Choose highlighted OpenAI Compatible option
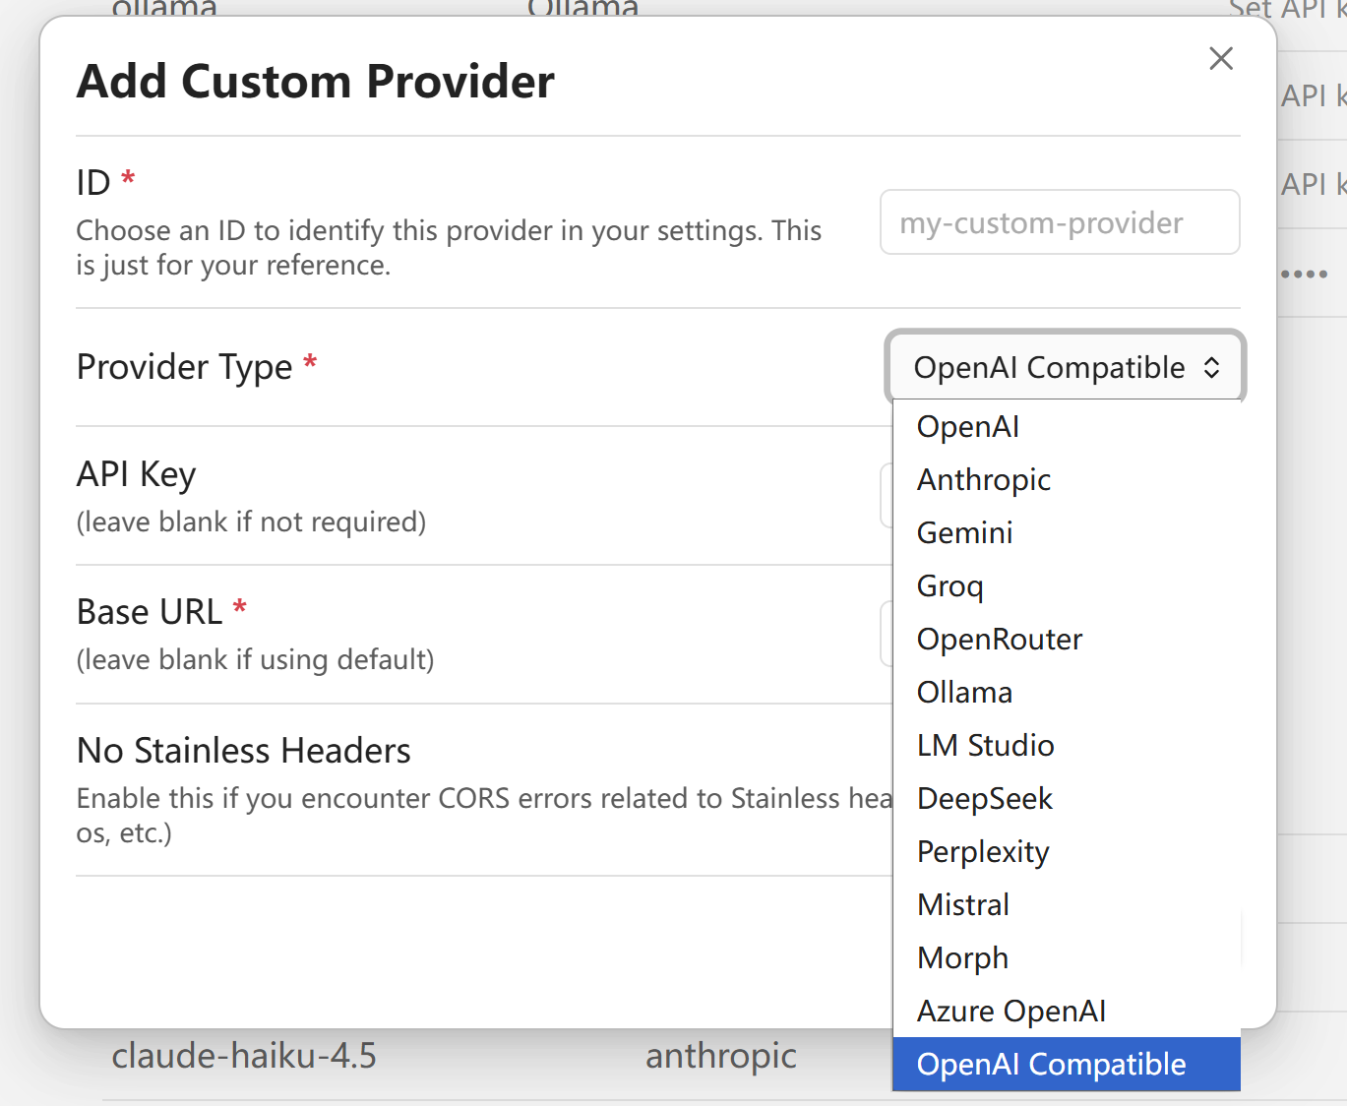Screen dimensions: 1347x1106 (1067, 1065)
